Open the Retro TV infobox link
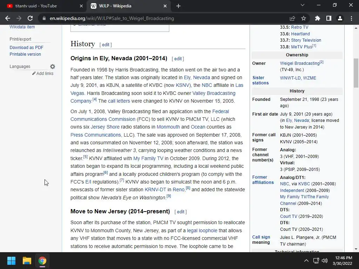Viewport: 359px width, 269px height. pos(300,27)
